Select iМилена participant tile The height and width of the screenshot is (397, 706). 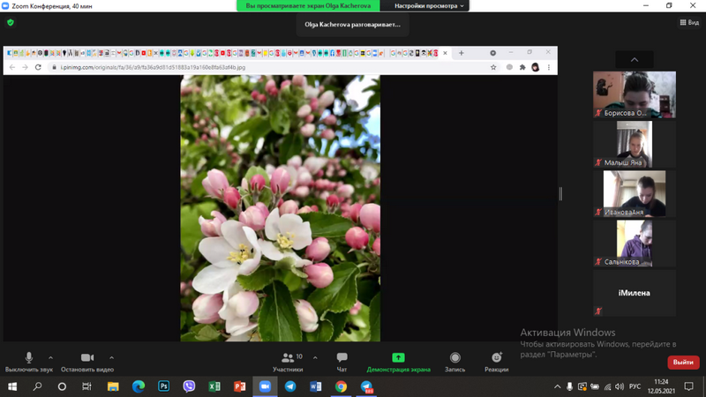click(x=634, y=293)
